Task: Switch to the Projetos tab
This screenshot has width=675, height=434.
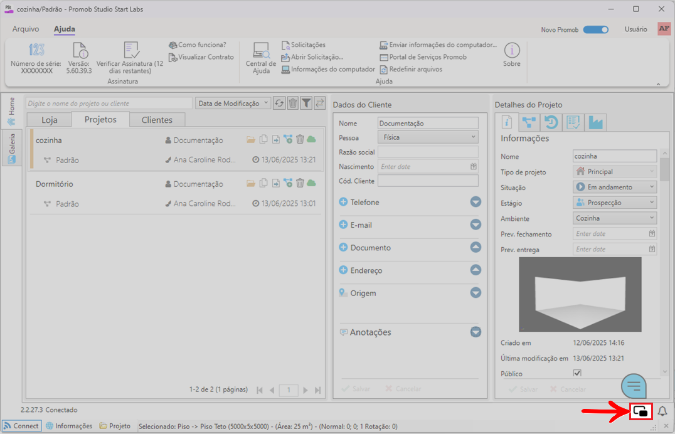Action: point(100,119)
